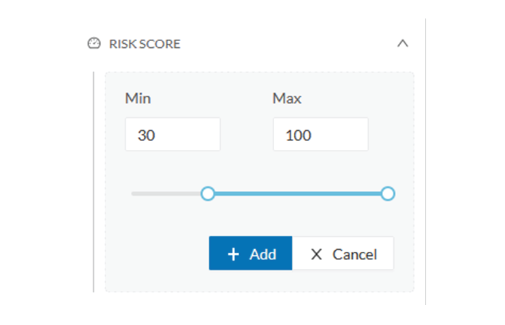Click the RISK SCORE header text
This screenshot has height=325, width=505.
pos(145,44)
